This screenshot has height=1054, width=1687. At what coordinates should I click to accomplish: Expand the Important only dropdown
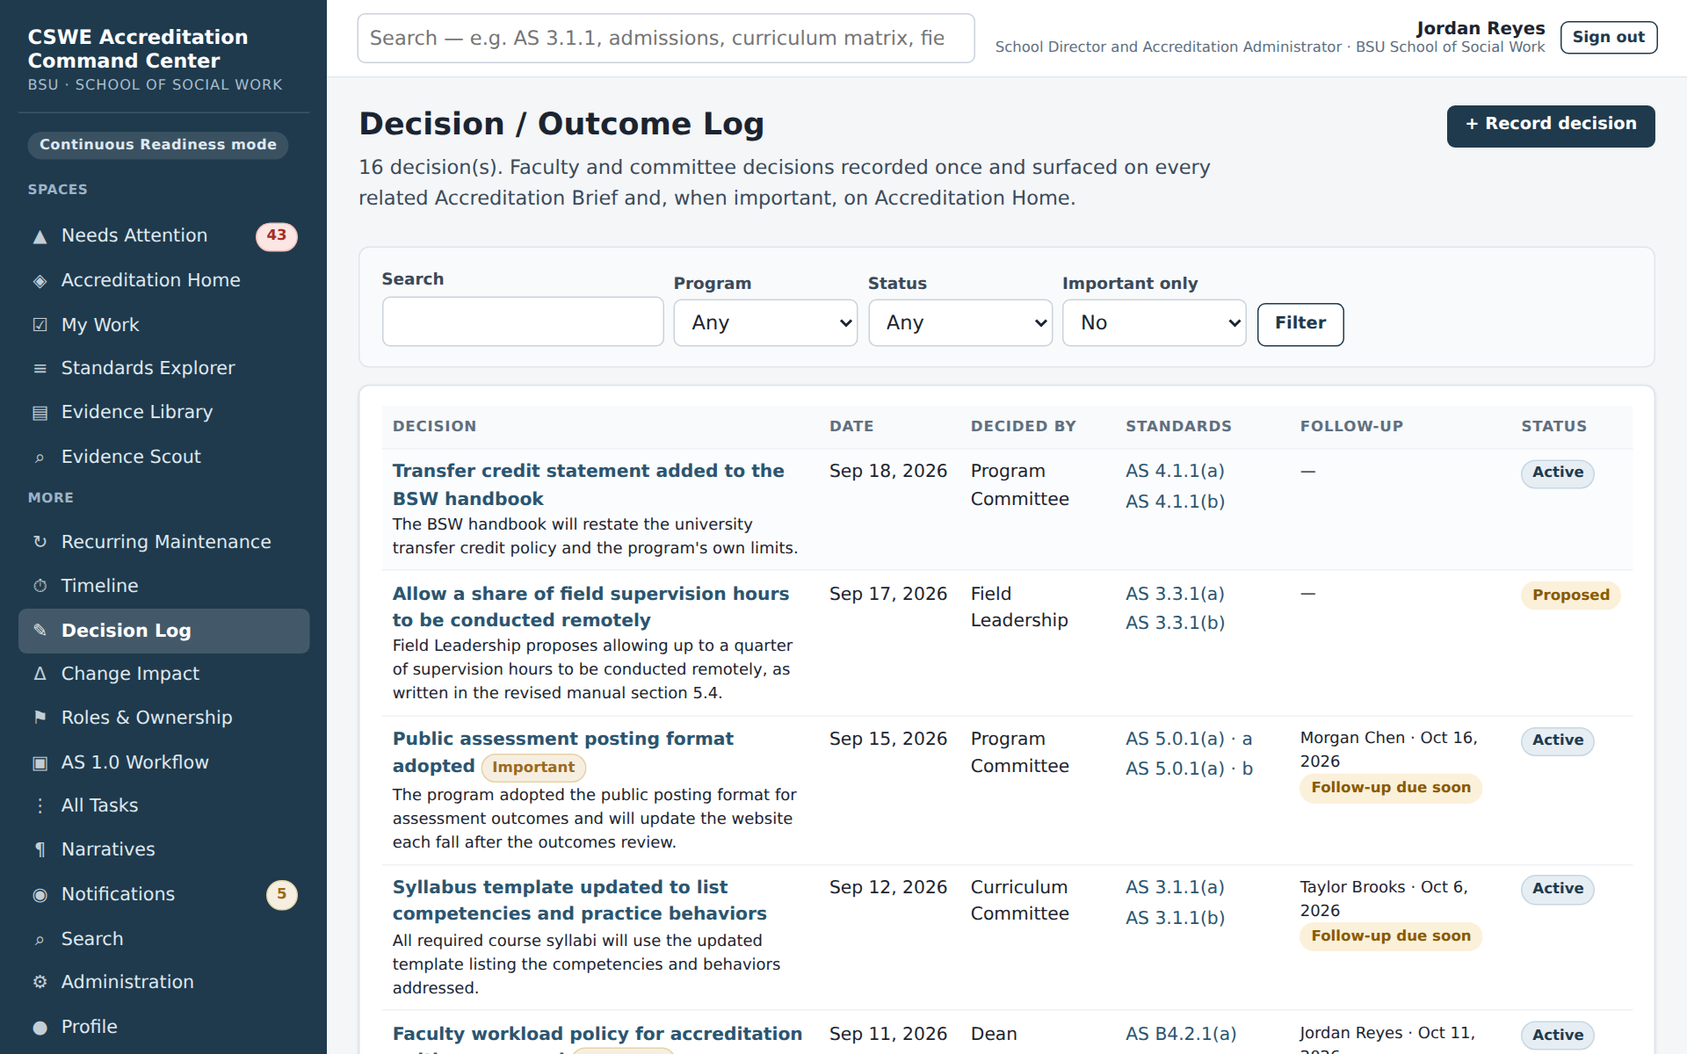[x=1154, y=323]
